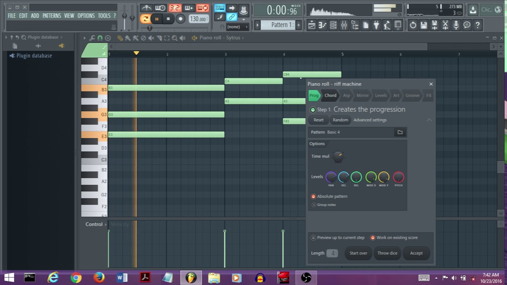Toggle loop recording button
Screen dimensions: 507x285
pyautogui.click(x=203, y=8)
